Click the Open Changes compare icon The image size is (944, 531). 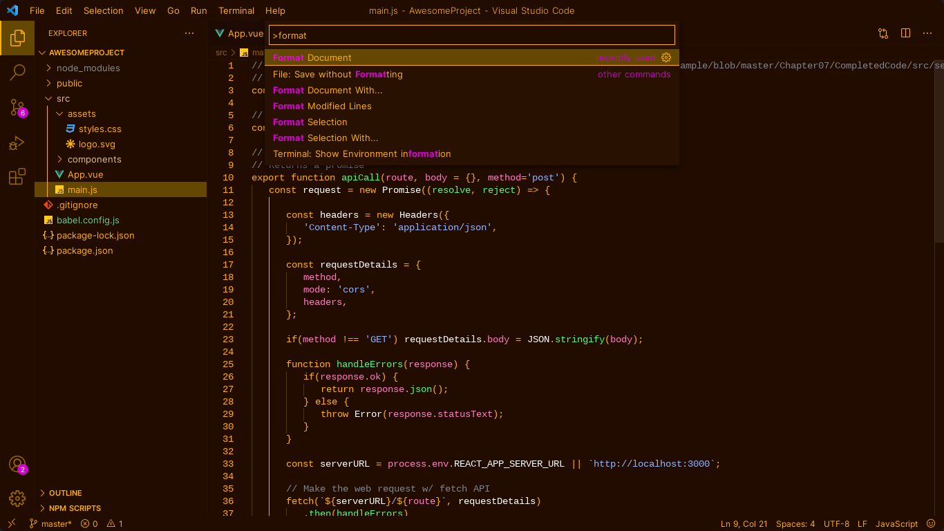(883, 33)
